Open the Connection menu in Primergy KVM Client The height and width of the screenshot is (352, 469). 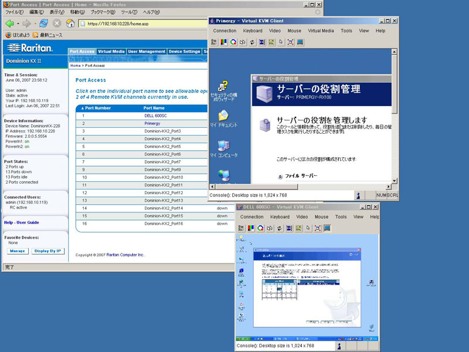225,31
